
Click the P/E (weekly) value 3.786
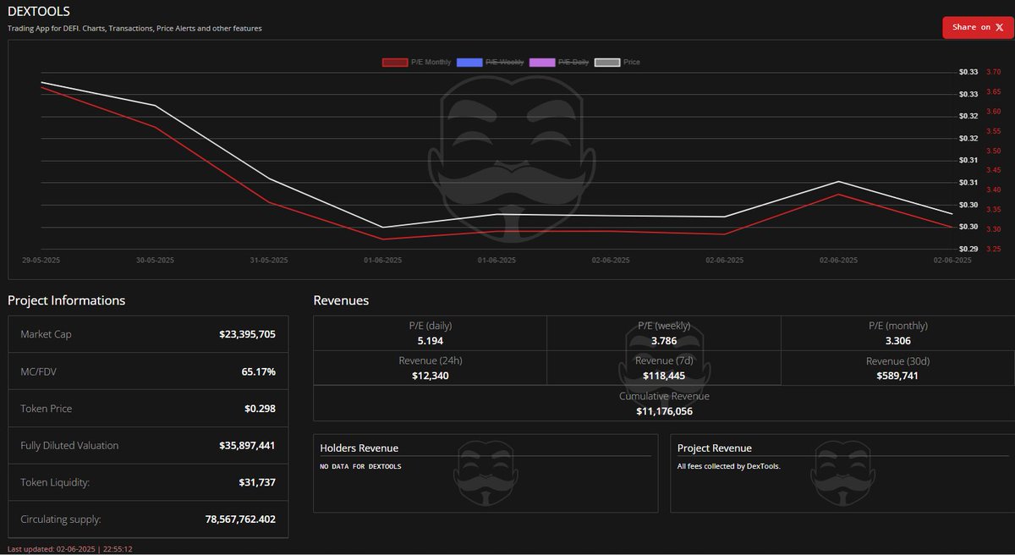coord(663,340)
